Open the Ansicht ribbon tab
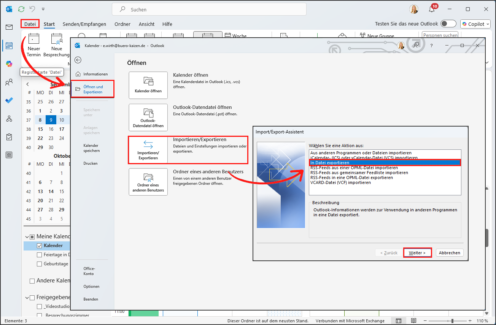This screenshot has width=496, height=325. click(146, 24)
